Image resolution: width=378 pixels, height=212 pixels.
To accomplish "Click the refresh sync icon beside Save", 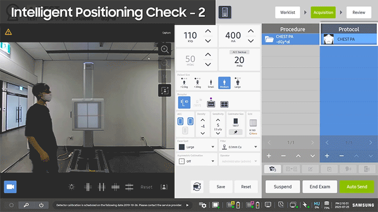I will click(x=197, y=186).
